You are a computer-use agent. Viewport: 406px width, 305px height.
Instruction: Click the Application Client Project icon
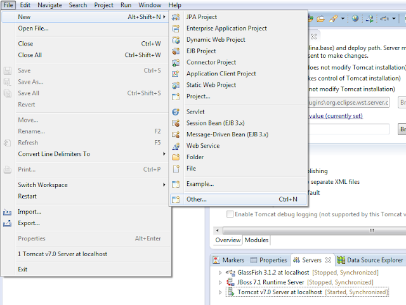(x=176, y=74)
